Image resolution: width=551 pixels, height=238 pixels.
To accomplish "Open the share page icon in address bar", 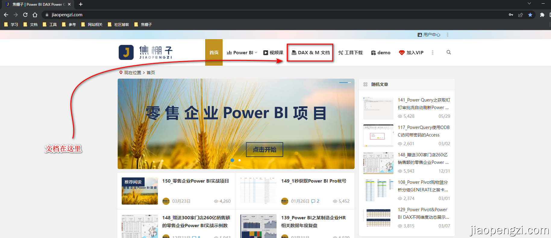I will (521, 15).
